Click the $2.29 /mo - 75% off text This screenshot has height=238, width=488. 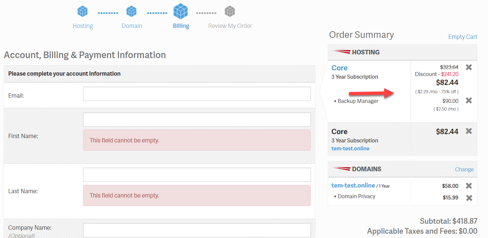(x=437, y=92)
